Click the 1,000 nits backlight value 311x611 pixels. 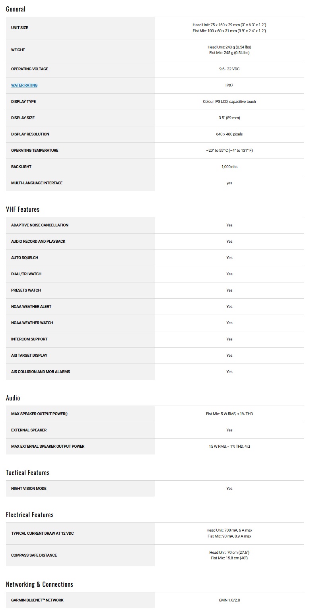pos(229,167)
